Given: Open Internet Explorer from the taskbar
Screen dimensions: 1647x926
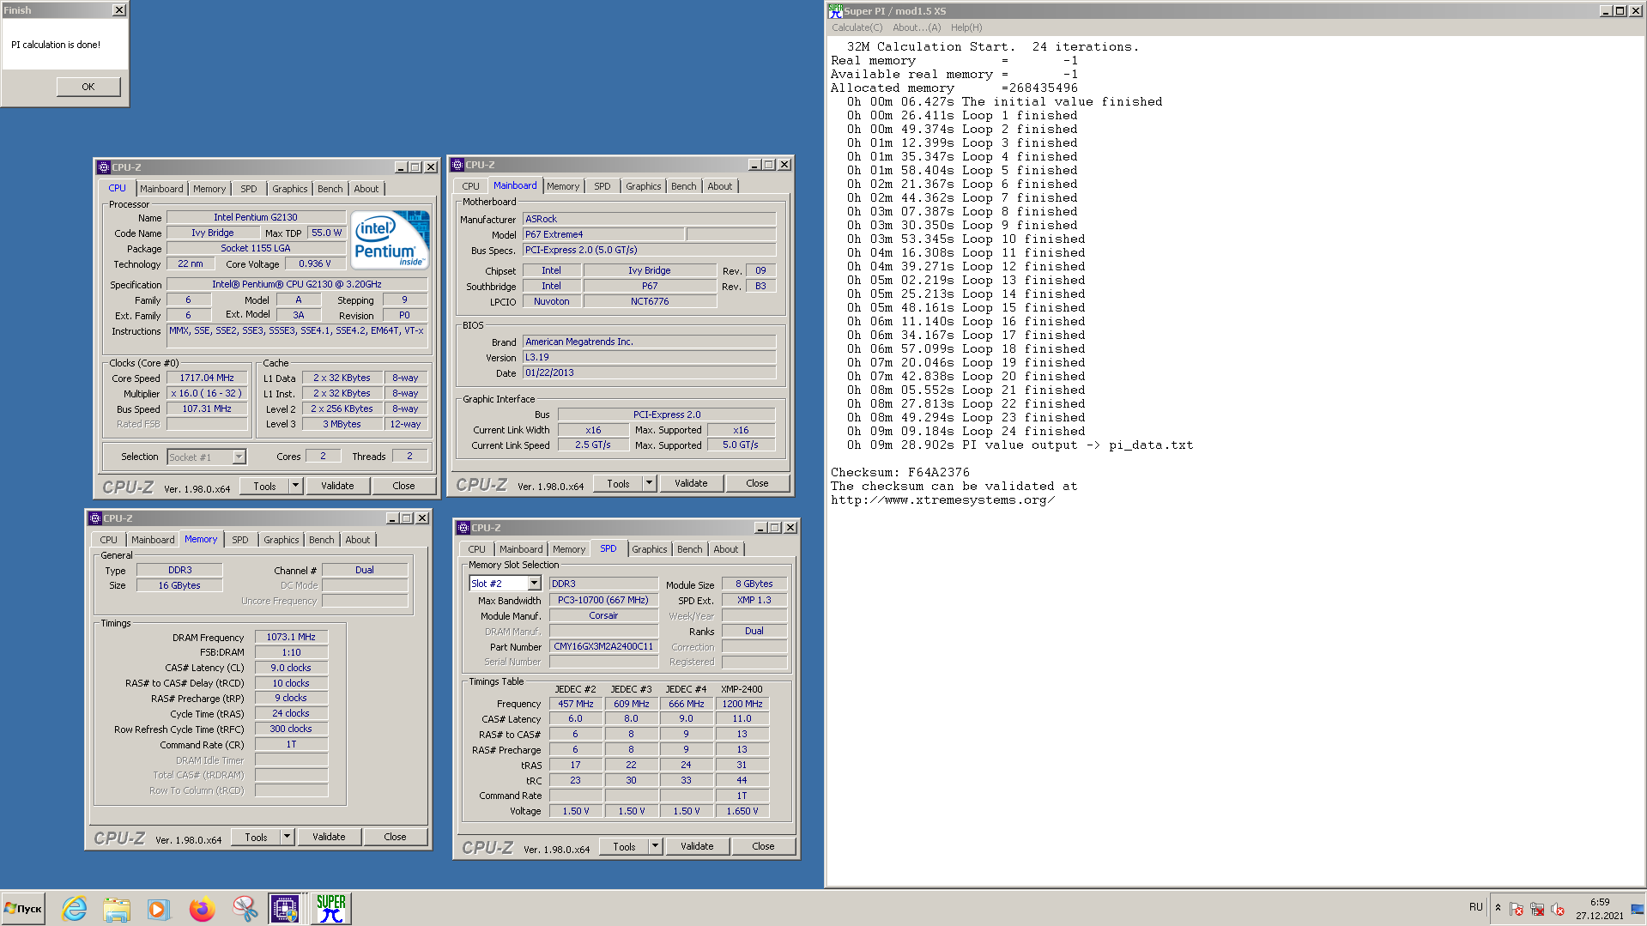Looking at the screenshot, I should tap(75, 908).
